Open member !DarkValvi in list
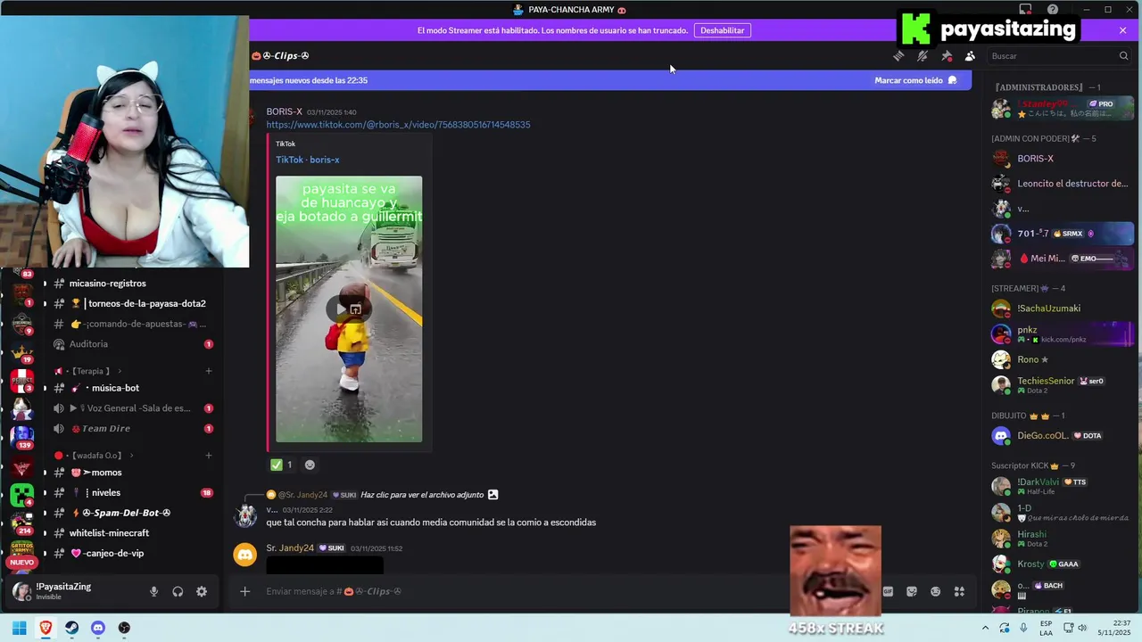 (1062, 486)
